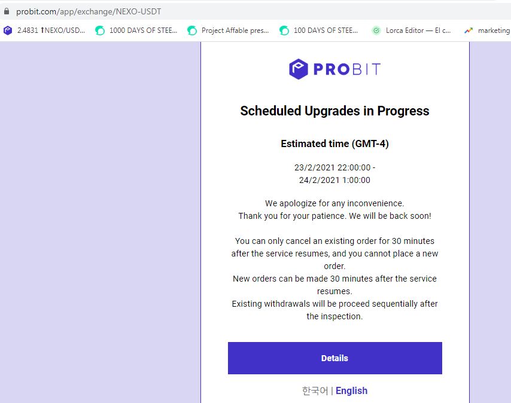Click the 1000 DAYS OF STEE favicon
This screenshot has width=511, height=403.
[100, 30]
